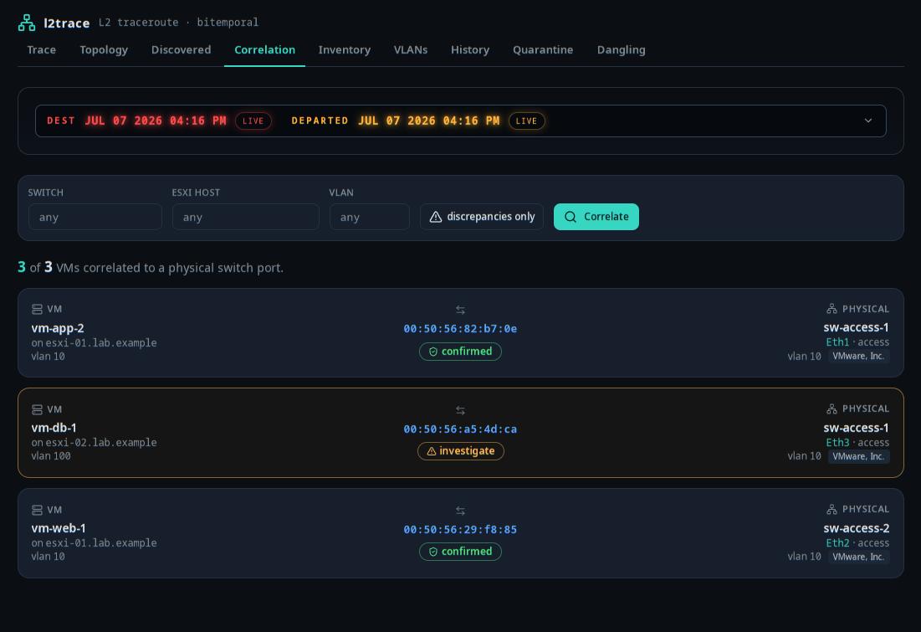Click the Eth1 port label
This screenshot has width=921, height=632.
pos(837,342)
